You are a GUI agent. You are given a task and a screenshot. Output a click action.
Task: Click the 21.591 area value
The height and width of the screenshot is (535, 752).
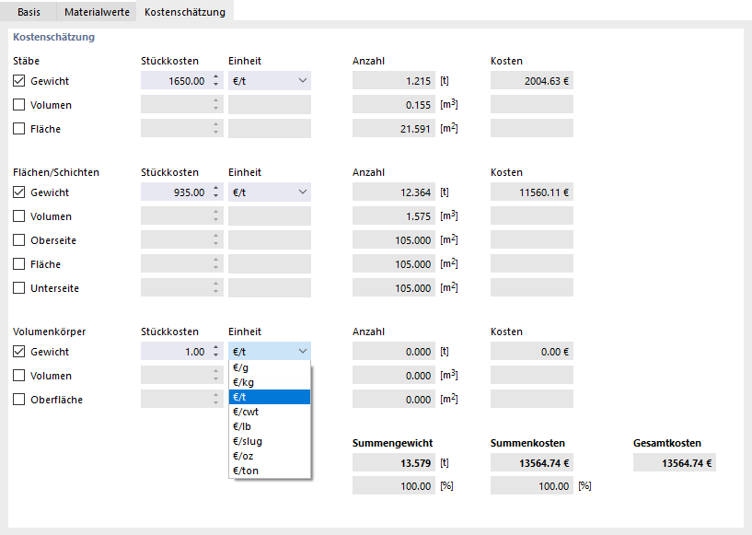pyautogui.click(x=394, y=129)
